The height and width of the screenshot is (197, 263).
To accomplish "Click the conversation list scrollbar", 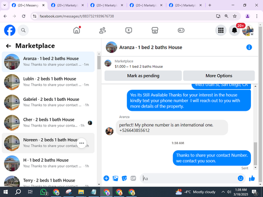I will (x=99, y=63).
